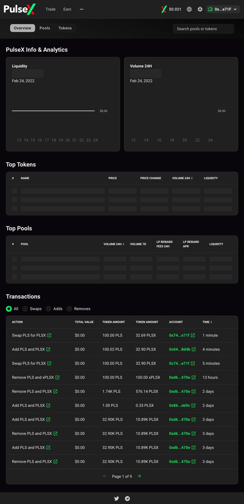Sort Top Tokens by Price Change
The width and height of the screenshot is (244, 504).
click(x=151, y=178)
